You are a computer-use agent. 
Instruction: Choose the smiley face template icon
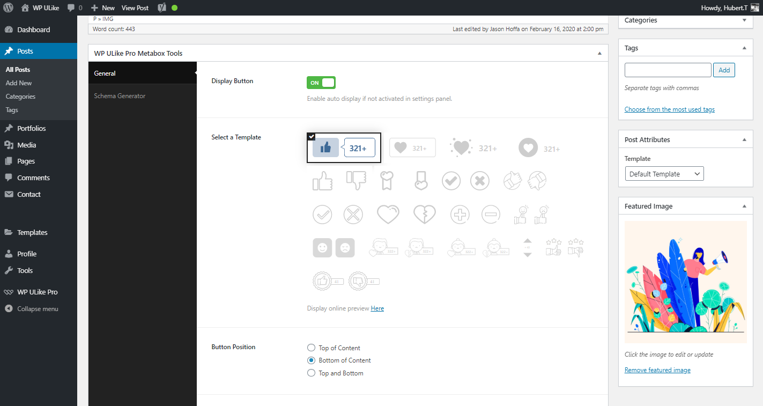tap(322, 247)
